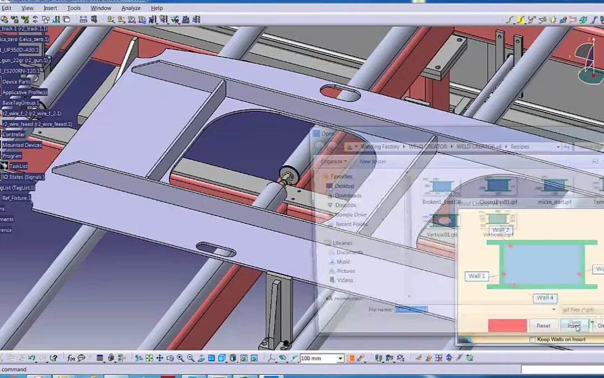The height and width of the screenshot is (378, 604).
Task: Select Desktop in the Open dialog favorites
Action: pyautogui.click(x=344, y=186)
